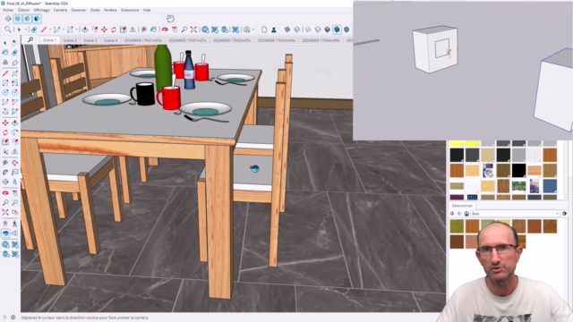573x322 pixels.
Task: Open 3D Warehouse from top toolbar
Action: 205,30
